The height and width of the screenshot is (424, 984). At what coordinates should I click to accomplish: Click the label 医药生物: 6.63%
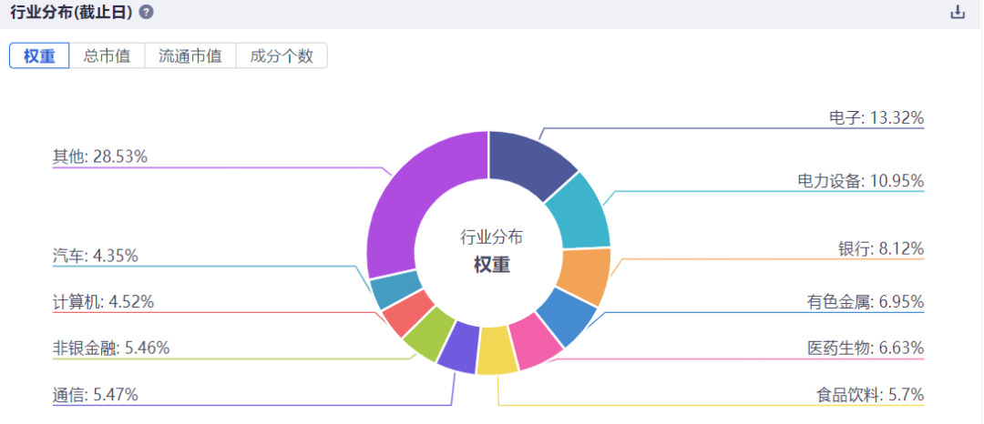pos(865,347)
